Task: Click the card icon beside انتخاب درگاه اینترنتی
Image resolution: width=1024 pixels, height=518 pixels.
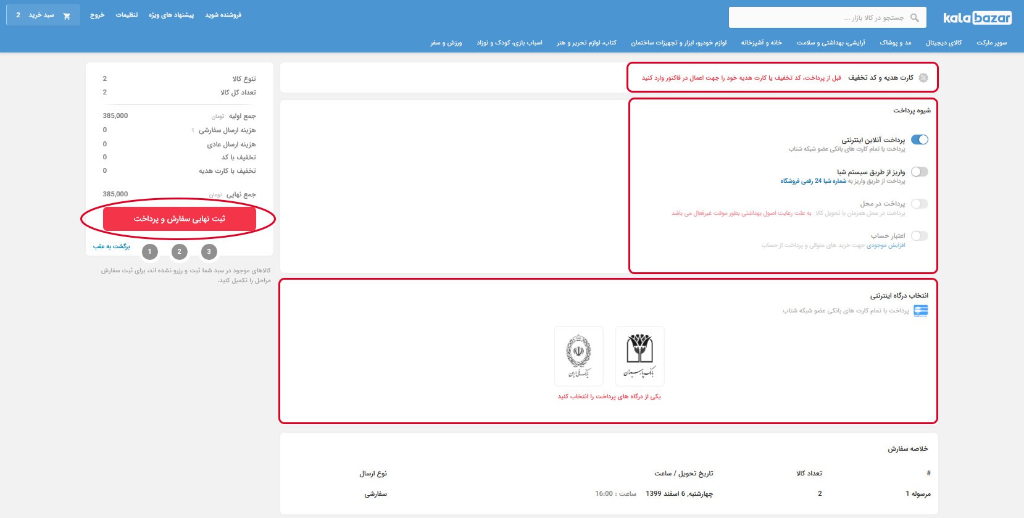Action: click(920, 311)
